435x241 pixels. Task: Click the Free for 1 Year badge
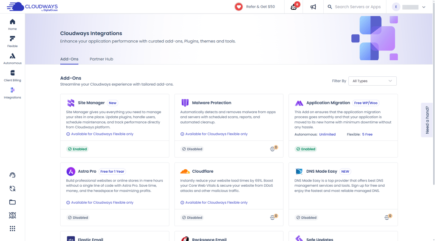click(x=112, y=171)
